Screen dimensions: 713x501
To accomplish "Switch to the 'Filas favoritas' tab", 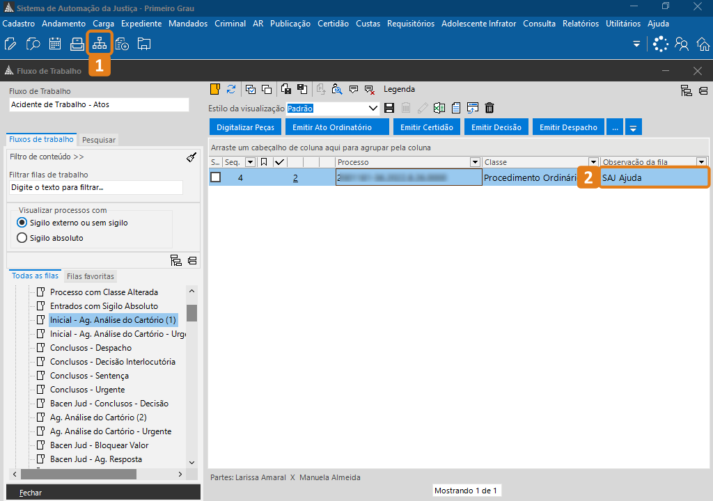I will (x=90, y=276).
